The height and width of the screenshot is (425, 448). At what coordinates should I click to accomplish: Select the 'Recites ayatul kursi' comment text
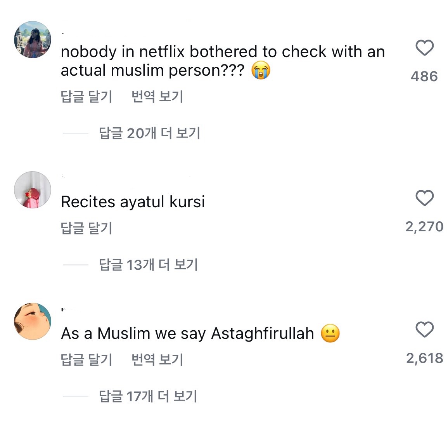point(133,202)
